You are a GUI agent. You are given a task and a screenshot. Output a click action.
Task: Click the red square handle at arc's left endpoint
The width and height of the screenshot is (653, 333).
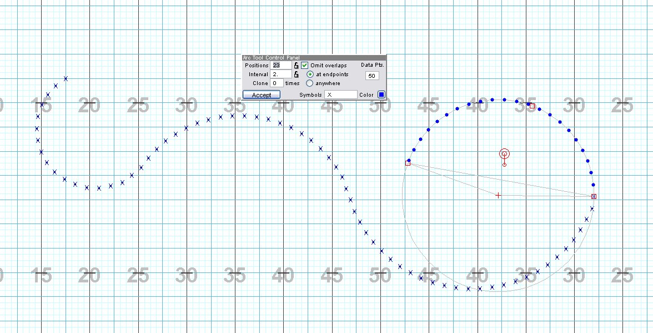(408, 163)
